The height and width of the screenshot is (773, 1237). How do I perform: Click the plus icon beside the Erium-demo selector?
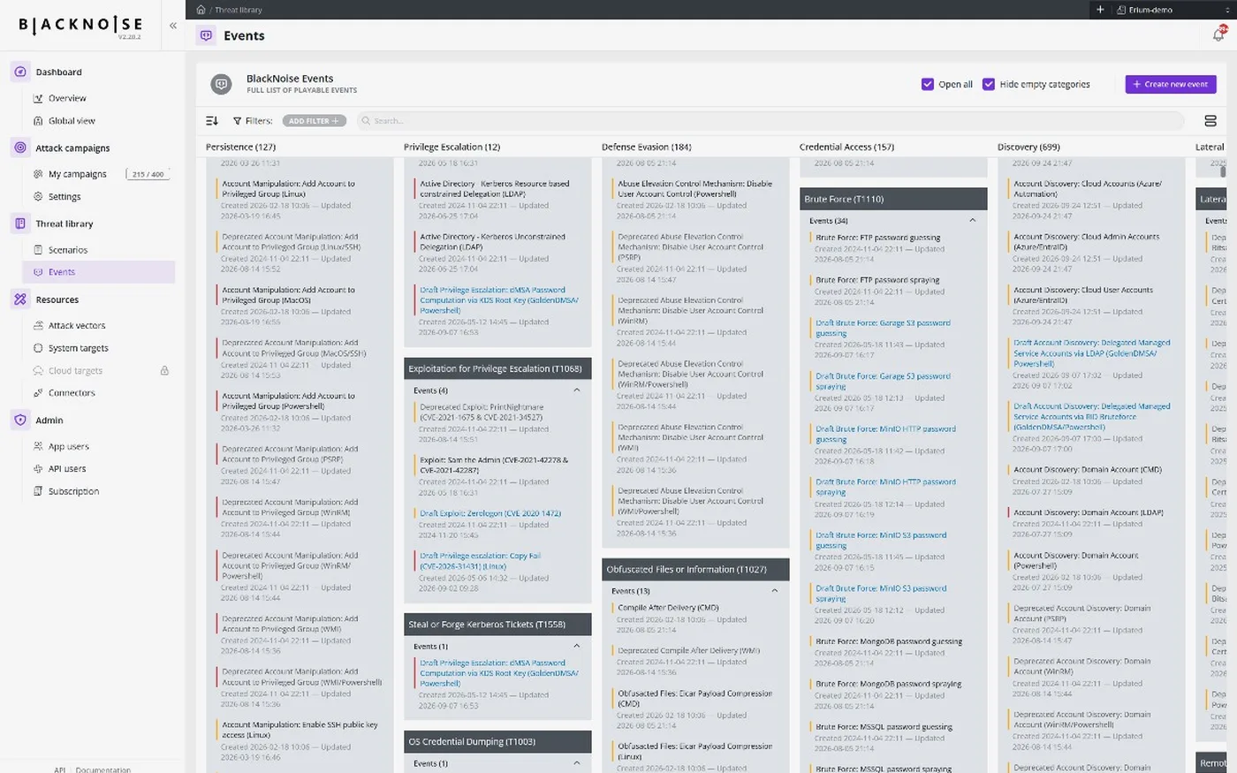[1100, 10]
